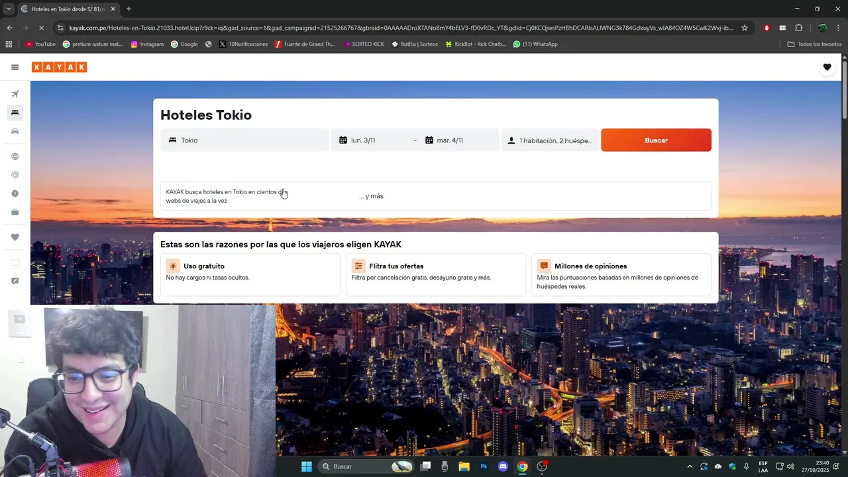Open the pretium iustum mat... bookmark
Image resolution: width=848 pixels, height=477 pixels.
(x=93, y=44)
